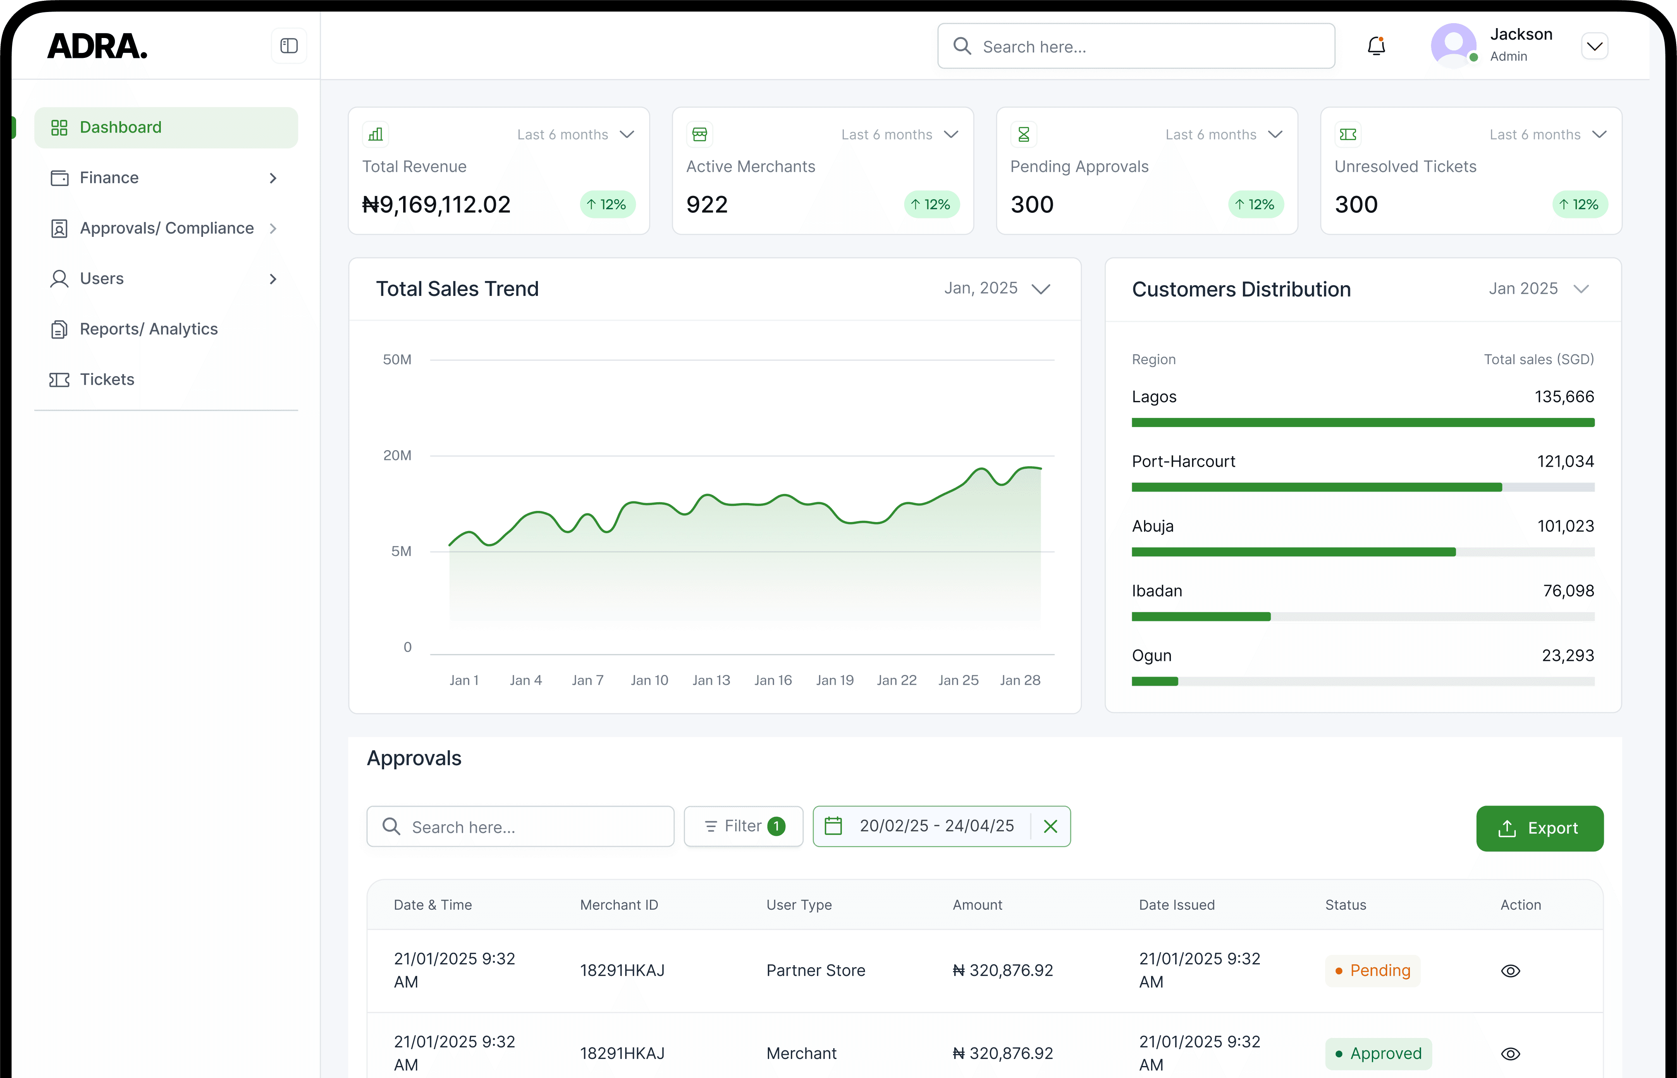Click the green Export button
Image resolution: width=1677 pixels, height=1078 pixels.
pyautogui.click(x=1540, y=828)
